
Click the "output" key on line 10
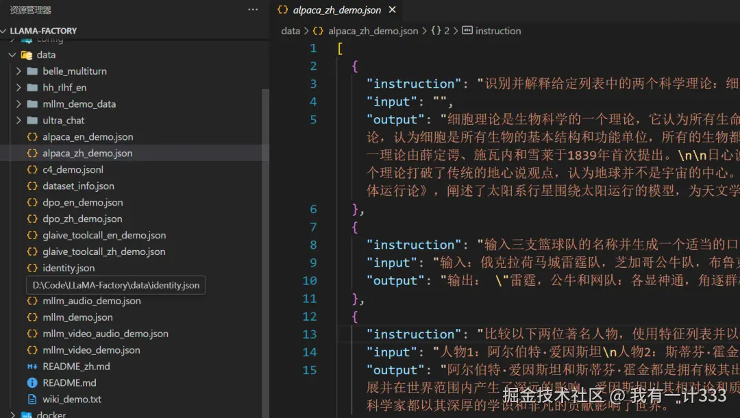click(395, 280)
